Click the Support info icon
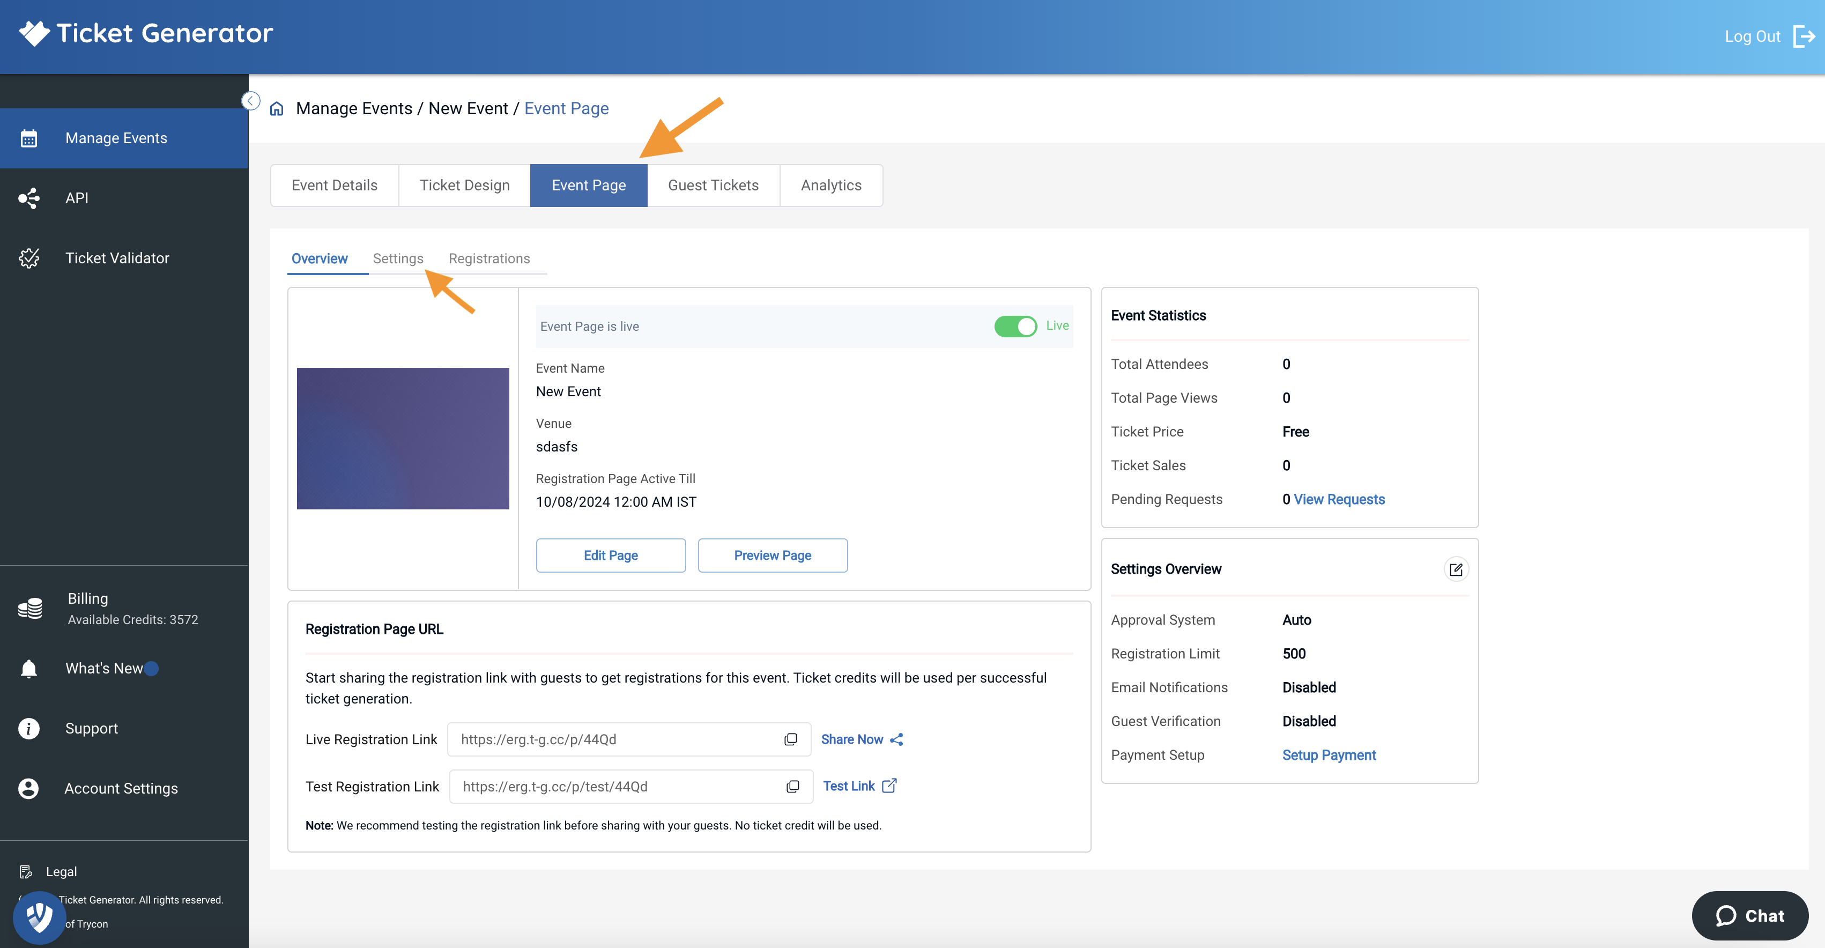Viewport: 1825px width, 948px height. 29,728
